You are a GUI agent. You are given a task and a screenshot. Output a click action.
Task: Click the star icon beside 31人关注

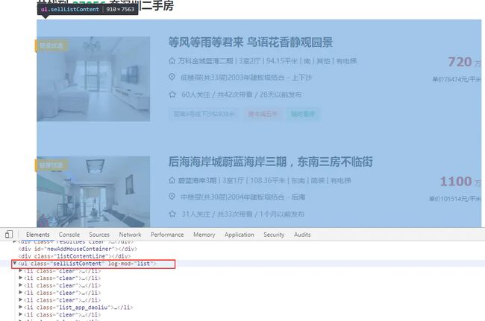click(x=172, y=214)
